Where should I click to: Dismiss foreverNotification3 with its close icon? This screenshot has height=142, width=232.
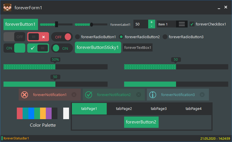coord(202,95)
